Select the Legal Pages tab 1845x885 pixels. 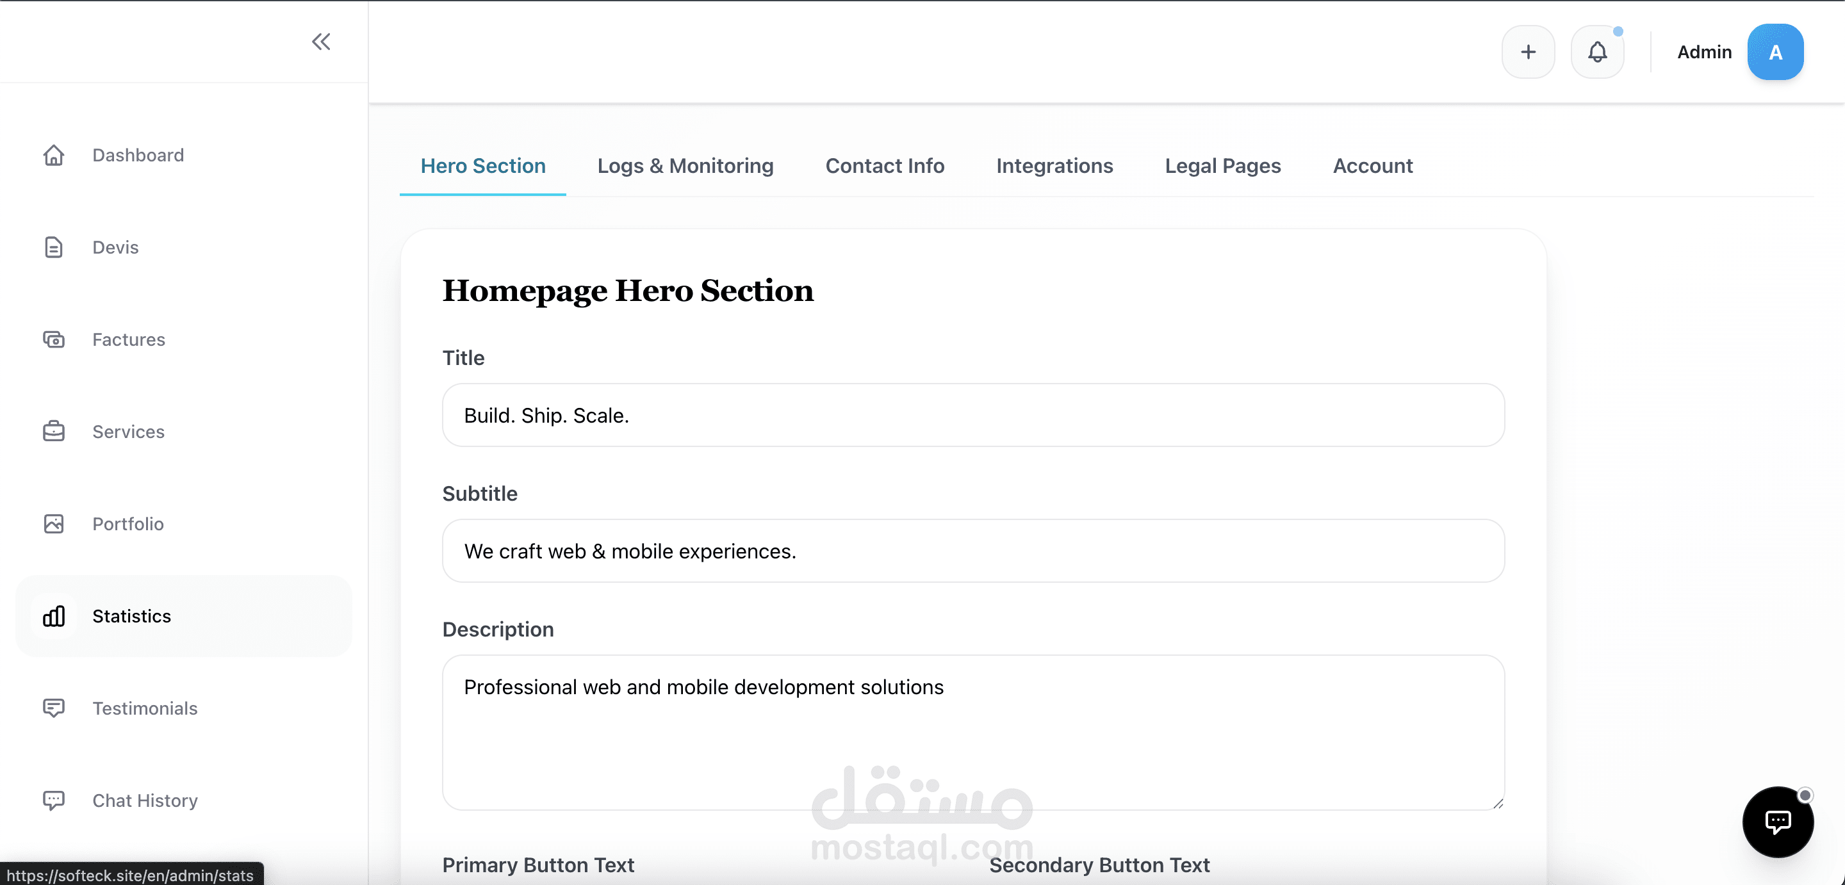1222,166
